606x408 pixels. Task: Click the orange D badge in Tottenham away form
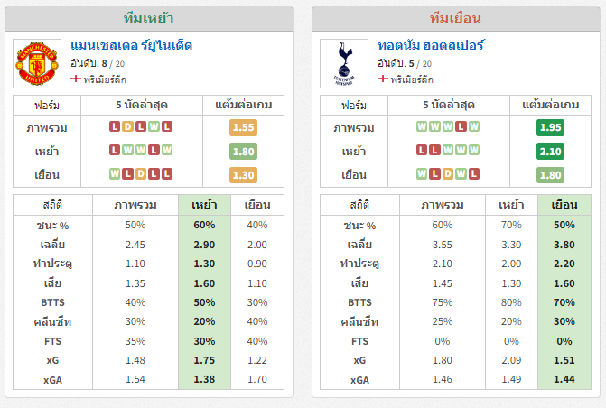(x=448, y=174)
